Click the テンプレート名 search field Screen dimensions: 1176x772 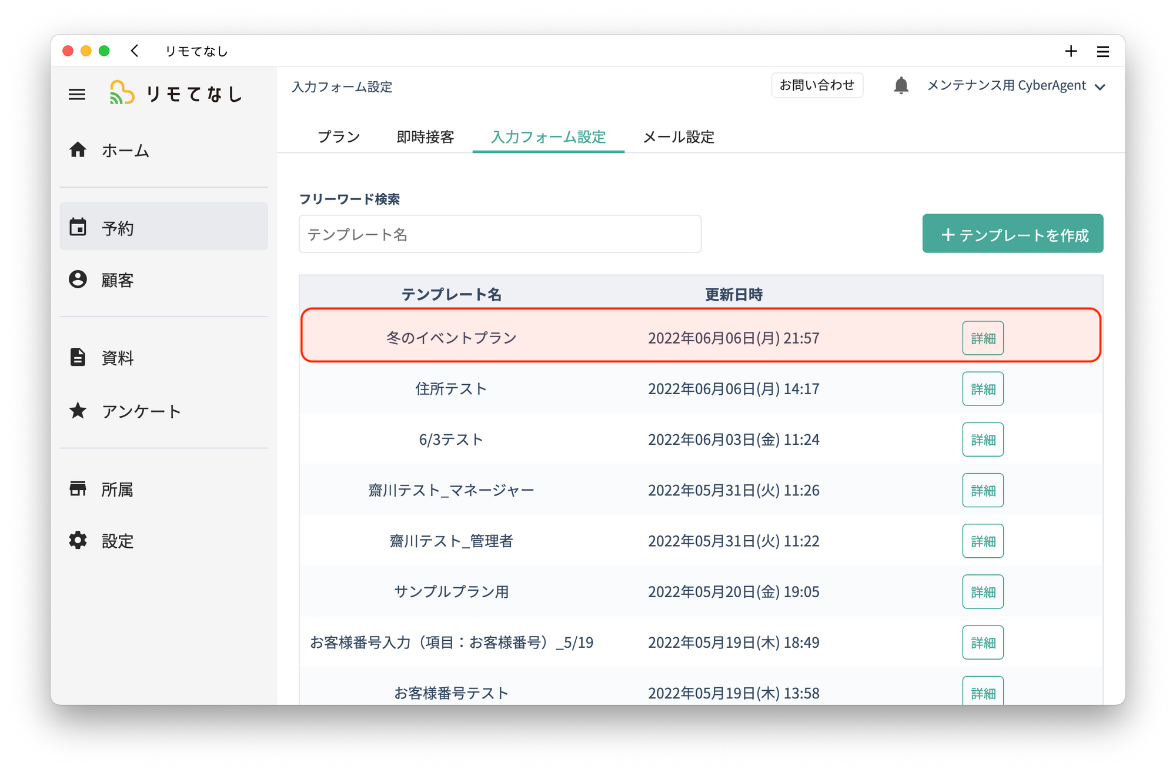500,234
